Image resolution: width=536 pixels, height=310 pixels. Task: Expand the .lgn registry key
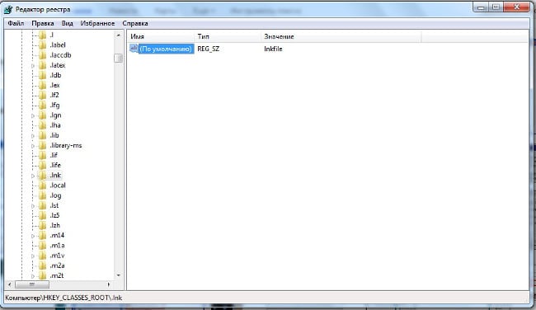click(33, 115)
